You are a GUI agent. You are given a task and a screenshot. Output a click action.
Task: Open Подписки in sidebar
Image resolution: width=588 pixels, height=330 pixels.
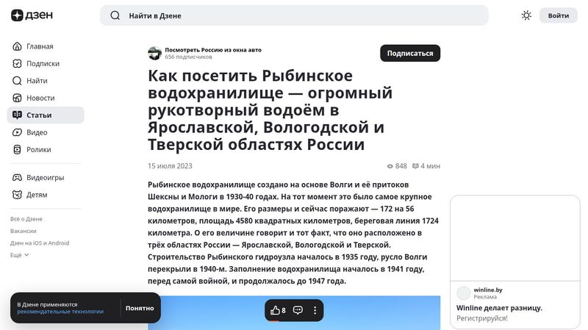(43, 63)
